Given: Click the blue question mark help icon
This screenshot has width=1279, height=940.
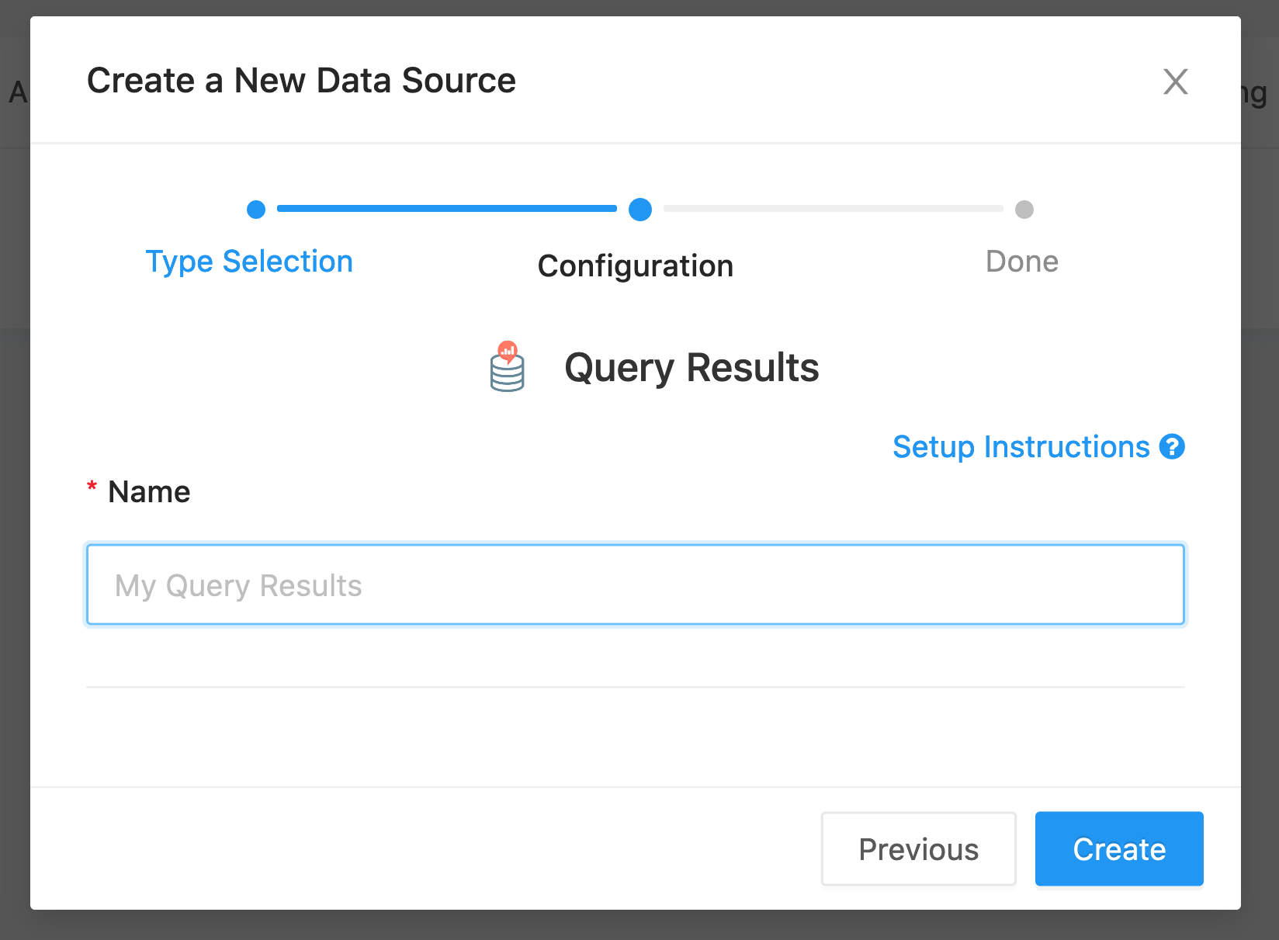Looking at the screenshot, I should pyautogui.click(x=1172, y=447).
